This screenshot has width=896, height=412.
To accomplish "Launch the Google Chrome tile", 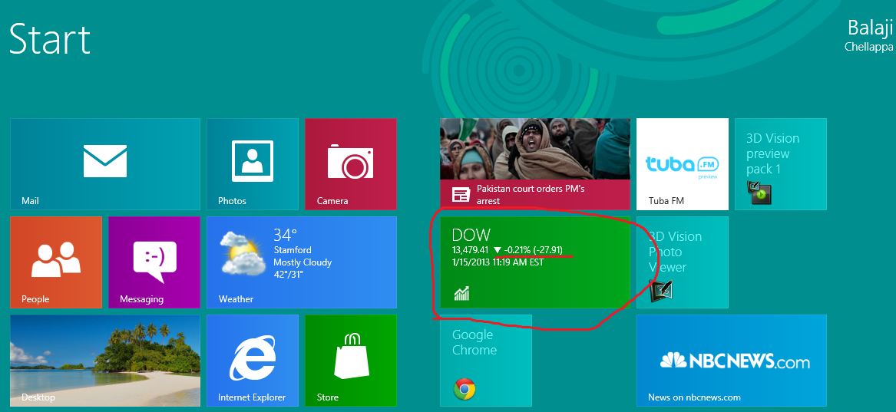I will point(486,360).
